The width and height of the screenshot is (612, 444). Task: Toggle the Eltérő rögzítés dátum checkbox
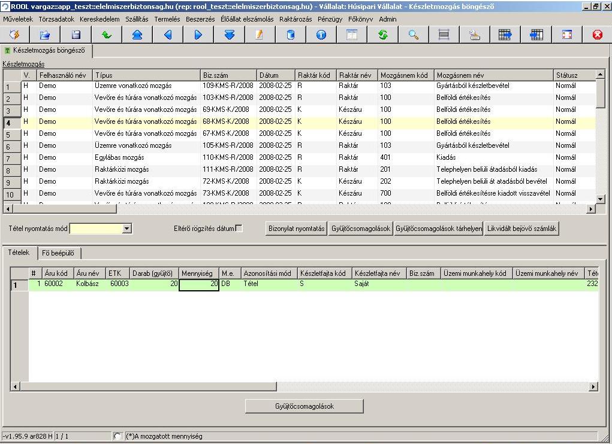[239, 228]
